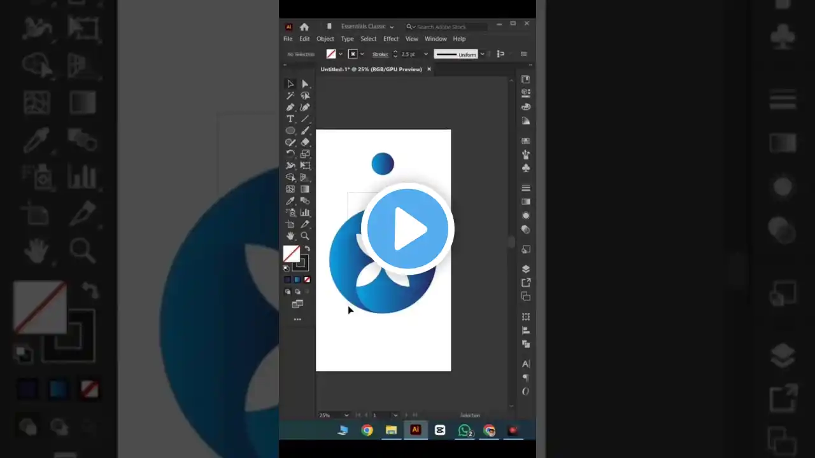
Task: Enable Draw Normal mode
Action: (x=288, y=291)
